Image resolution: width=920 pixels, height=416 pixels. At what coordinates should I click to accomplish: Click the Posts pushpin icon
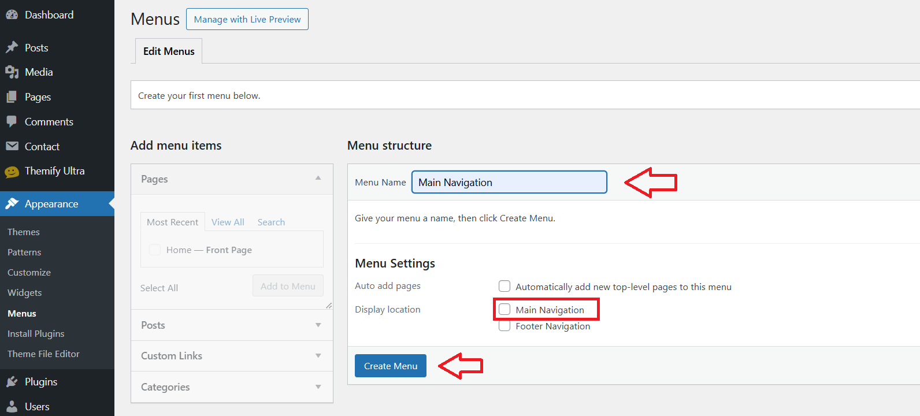click(12, 47)
